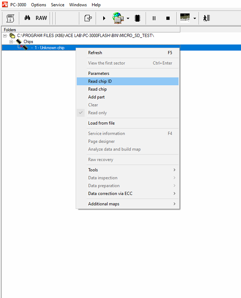Screen dimensions: 241x298
Task: Click the globe with computer icon
Action: (118, 18)
